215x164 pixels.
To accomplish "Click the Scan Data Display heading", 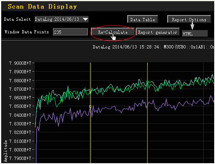I will point(42,7).
